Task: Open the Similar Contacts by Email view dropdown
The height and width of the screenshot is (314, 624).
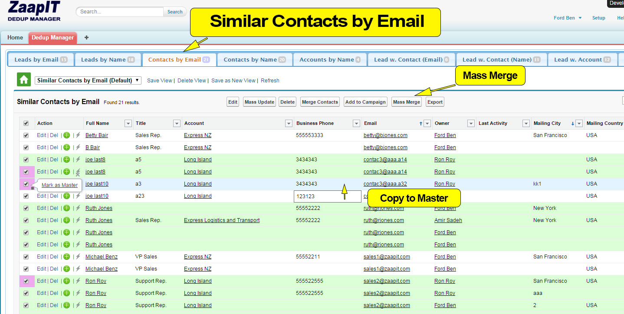Action: (x=88, y=80)
